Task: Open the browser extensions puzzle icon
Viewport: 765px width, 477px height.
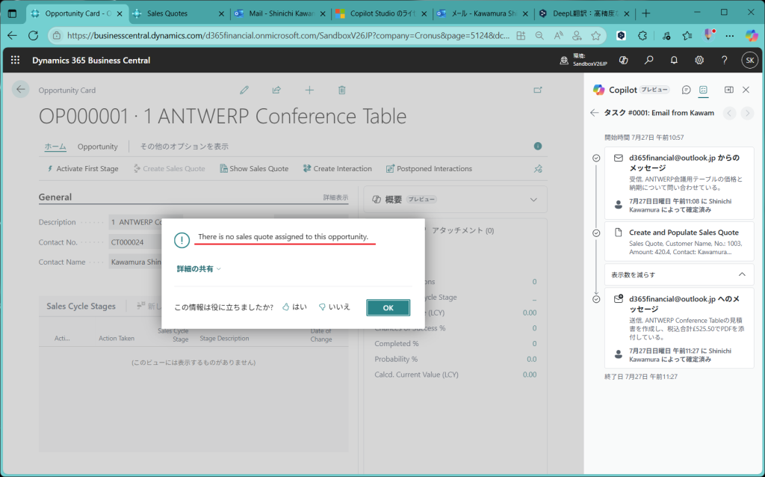Action: (642, 35)
